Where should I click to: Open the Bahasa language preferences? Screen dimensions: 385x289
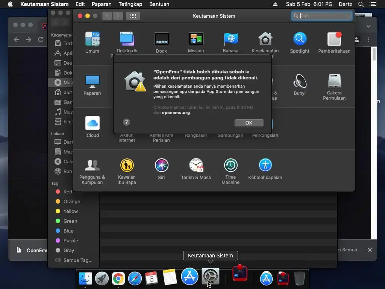click(230, 42)
